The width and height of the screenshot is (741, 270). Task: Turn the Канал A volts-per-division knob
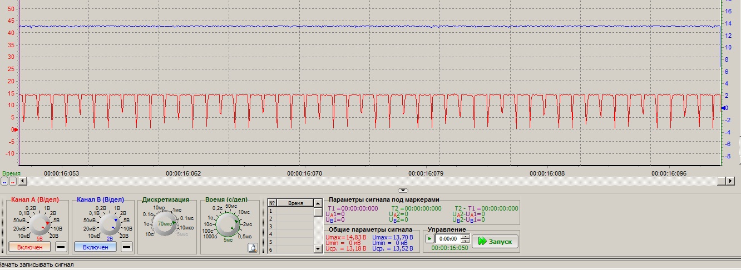tap(39, 224)
